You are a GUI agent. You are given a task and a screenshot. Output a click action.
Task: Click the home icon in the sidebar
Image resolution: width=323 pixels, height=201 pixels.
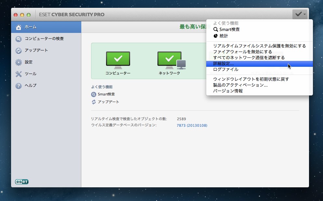click(19, 27)
